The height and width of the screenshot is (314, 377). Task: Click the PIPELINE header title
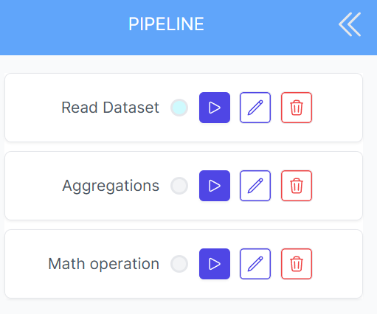[166, 24]
